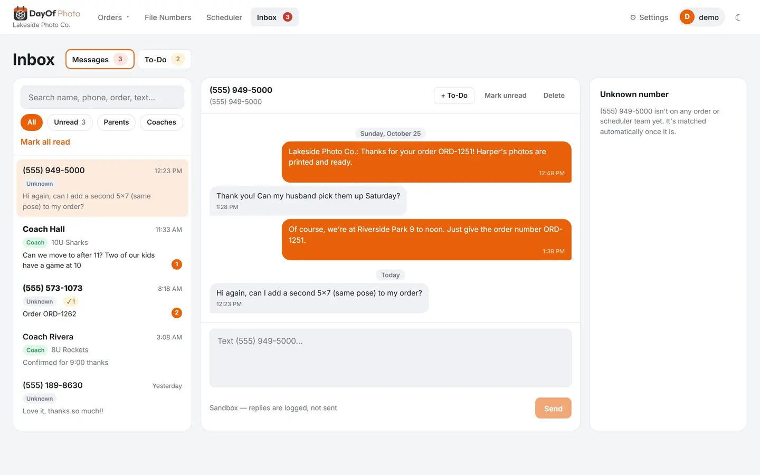This screenshot has height=475, width=760.
Task: Delete the current conversation
Action: pos(554,96)
